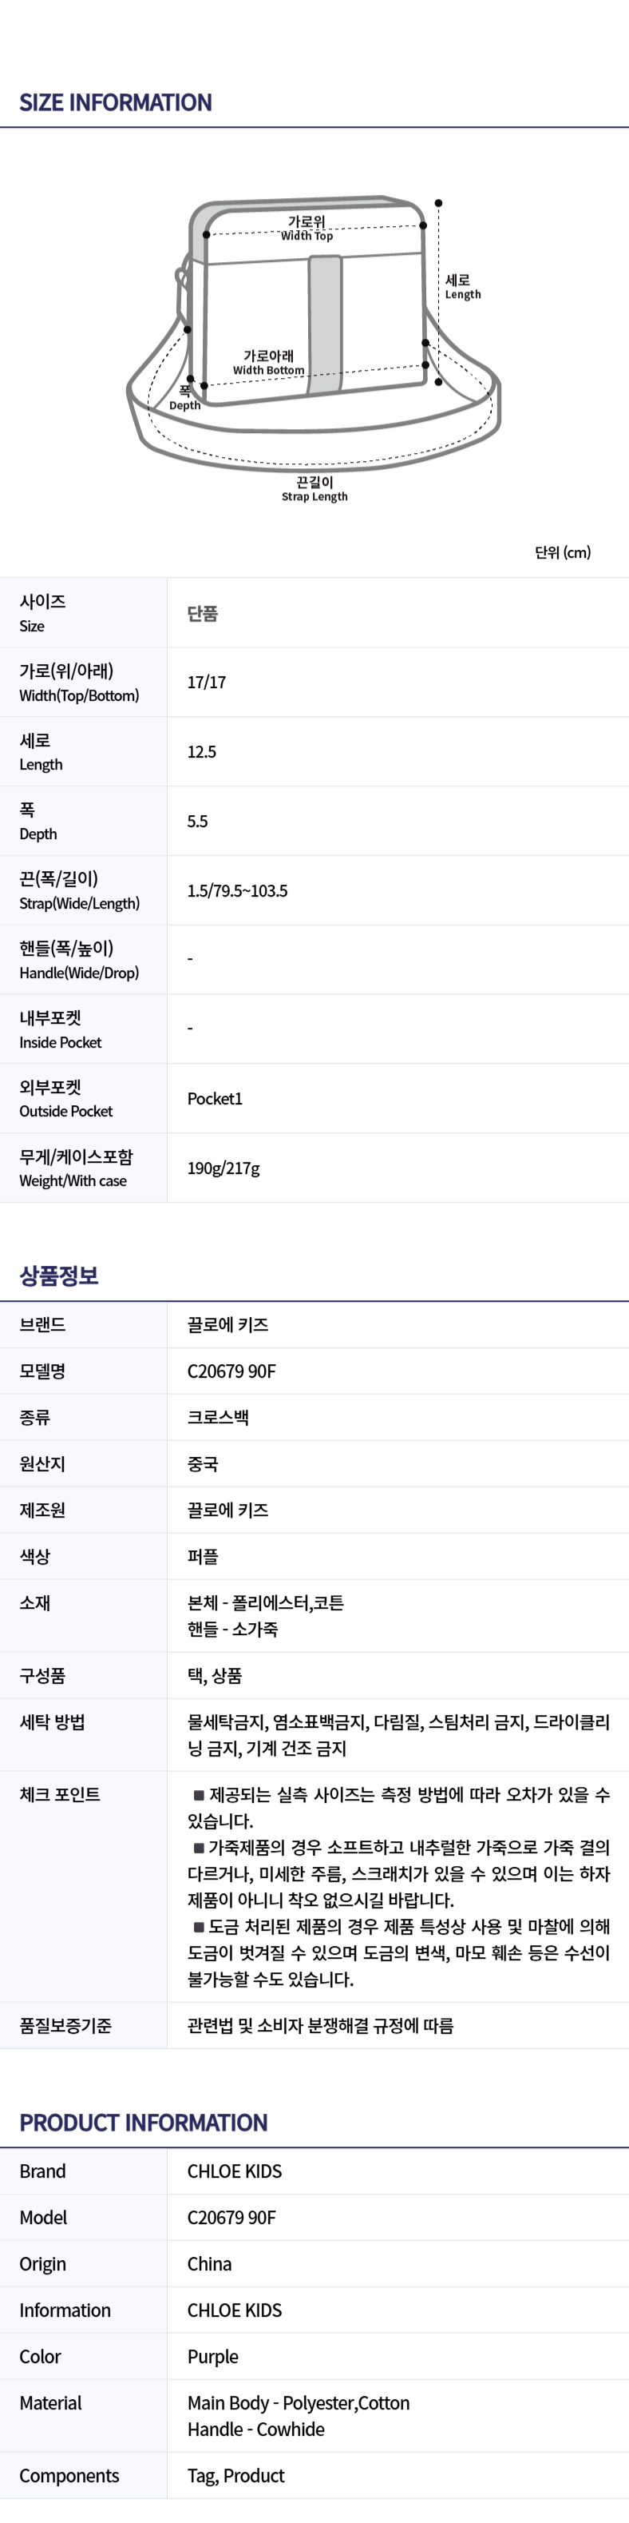Click the Tag, Product components value
This screenshot has height=2523, width=629.
point(235,2476)
